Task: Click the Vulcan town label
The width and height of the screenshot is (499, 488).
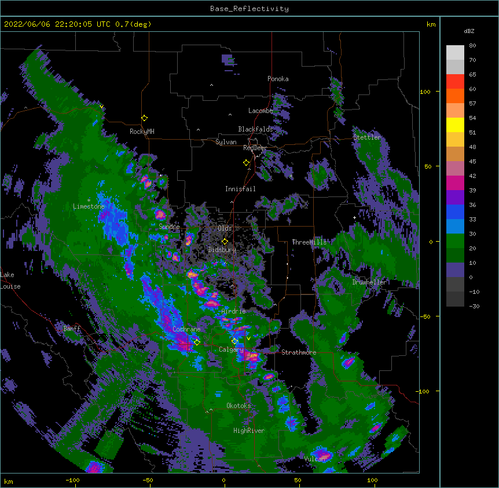Action: point(315,459)
